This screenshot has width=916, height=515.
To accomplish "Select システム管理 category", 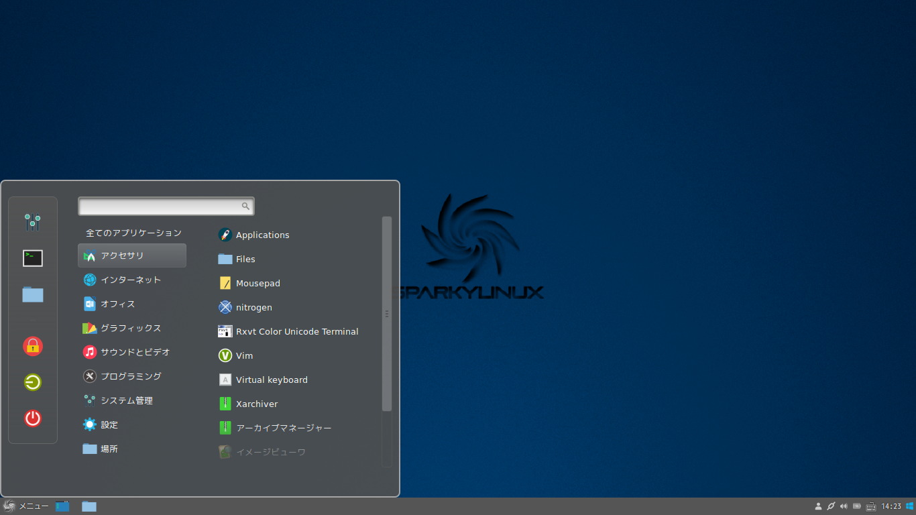I will pyautogui.click(x=132, y=400).
